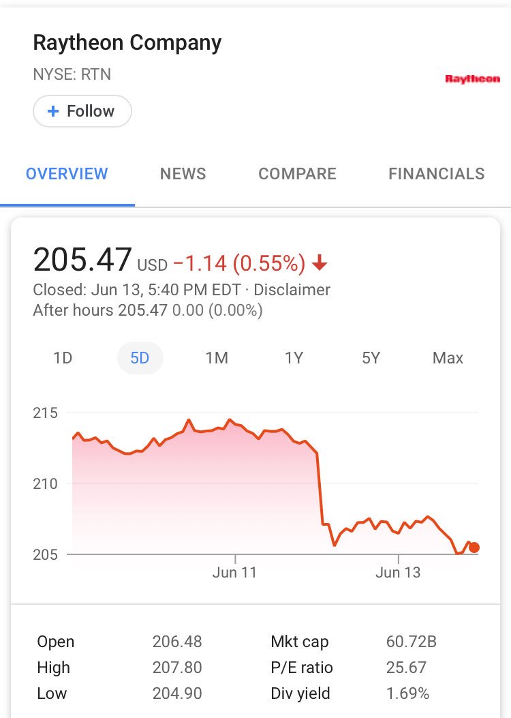The width and height of the screenshot is (511, 718).
Task: Select the 1D chart range
Action: coord(63,357)
